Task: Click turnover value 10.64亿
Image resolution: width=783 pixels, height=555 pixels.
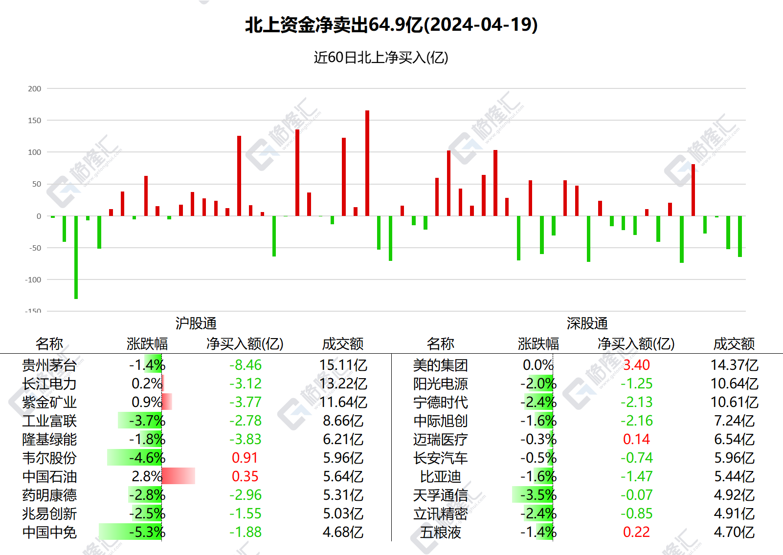Action: tap(734, 384)
